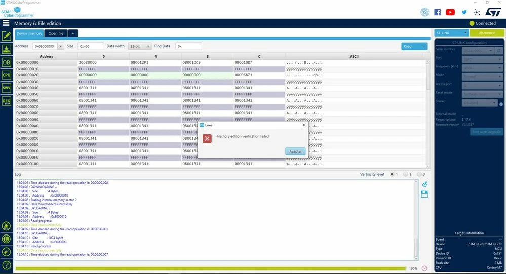This screenshot has width=506, height=274.
Task: Click the ST community network icon
Action: (x=477, y=12)
